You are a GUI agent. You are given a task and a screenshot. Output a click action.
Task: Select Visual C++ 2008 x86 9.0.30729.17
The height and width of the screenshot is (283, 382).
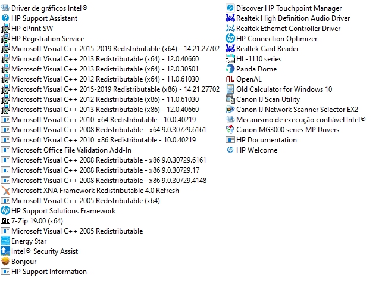point(105,170)
